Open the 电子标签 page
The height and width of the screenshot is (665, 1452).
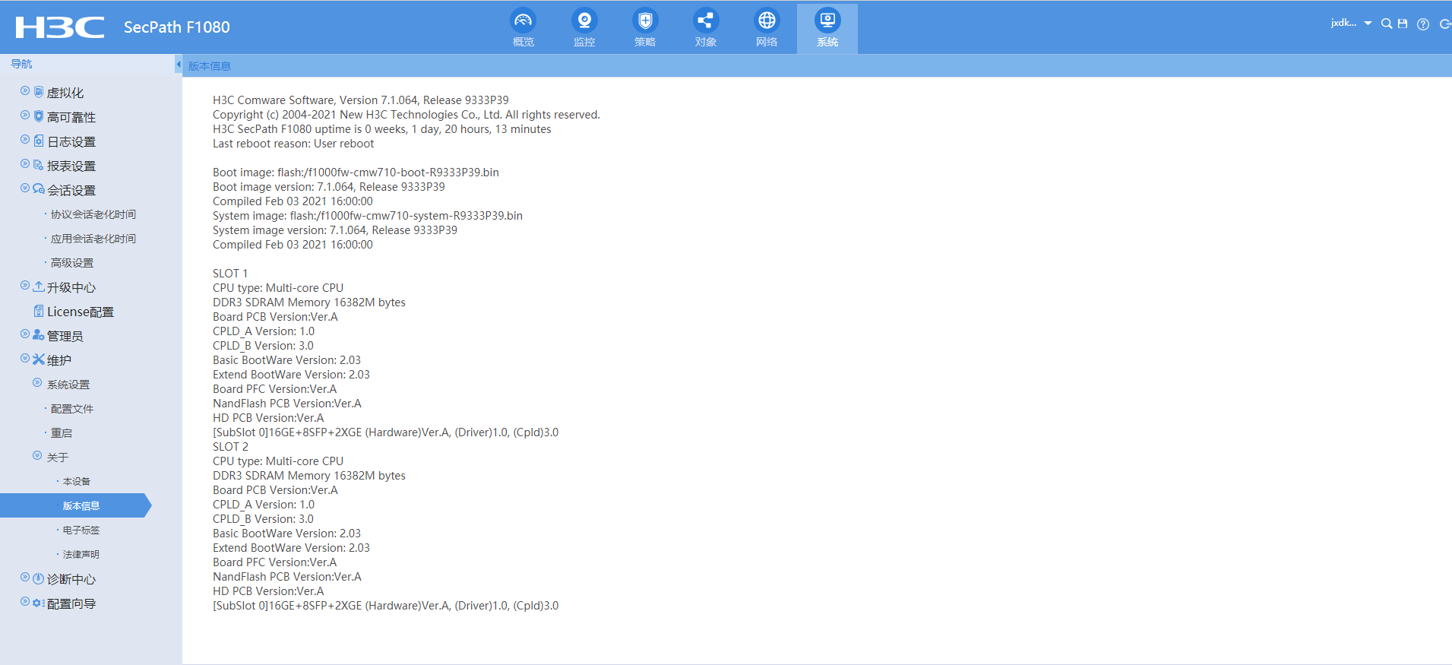pyautogui.click(x=81, y=530)
